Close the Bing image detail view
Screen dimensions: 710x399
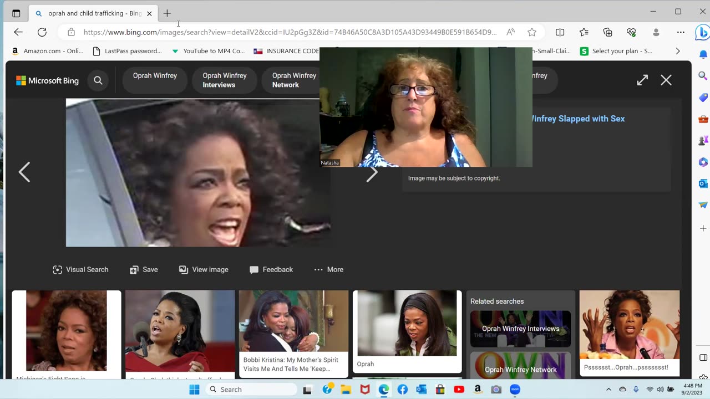click(666, 80)
